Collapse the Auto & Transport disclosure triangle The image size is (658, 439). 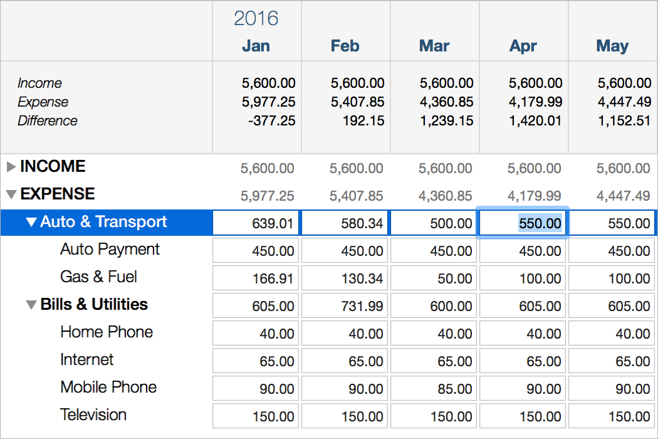pos(31,222)
